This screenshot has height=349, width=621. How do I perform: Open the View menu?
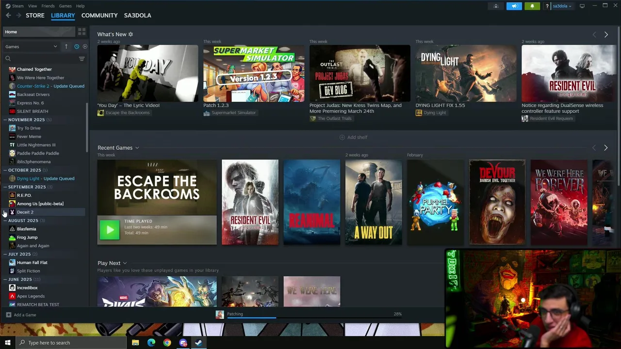(33, 6)
